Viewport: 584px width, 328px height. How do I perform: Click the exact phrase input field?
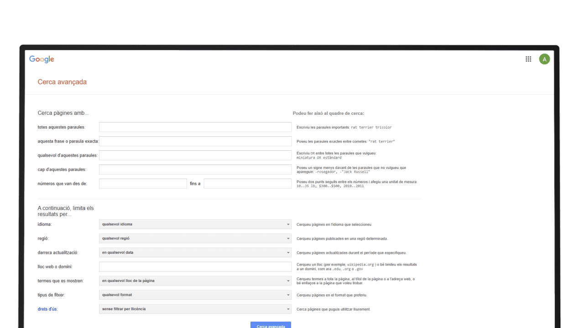[x=195, y=141]
